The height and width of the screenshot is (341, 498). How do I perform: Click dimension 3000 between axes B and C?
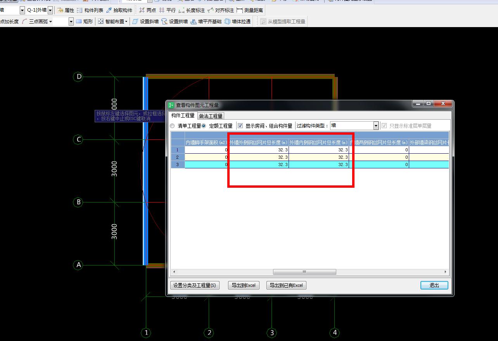[114, 169]
